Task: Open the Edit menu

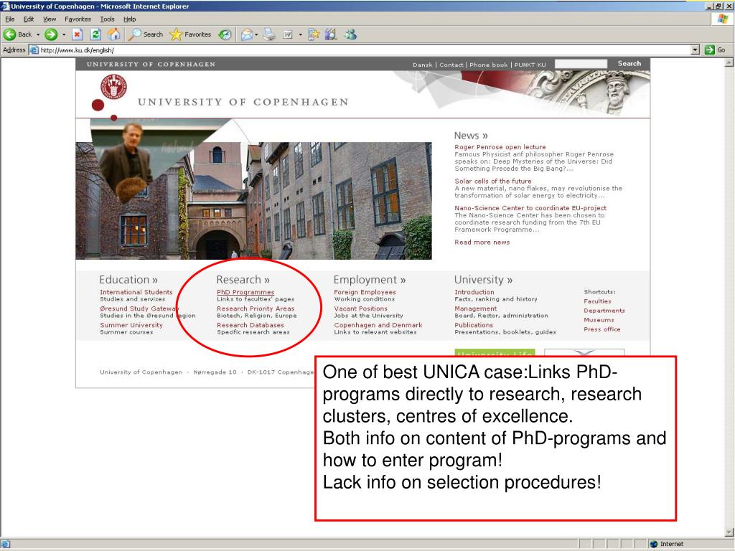Action: click(x=29, y=19)
